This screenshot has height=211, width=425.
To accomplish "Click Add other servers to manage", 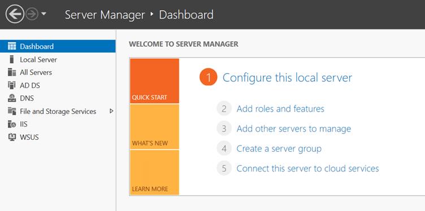I will [294, 129].
